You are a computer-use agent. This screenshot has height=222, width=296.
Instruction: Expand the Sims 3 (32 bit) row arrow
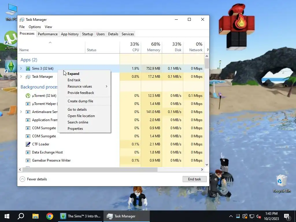point(21,69)
